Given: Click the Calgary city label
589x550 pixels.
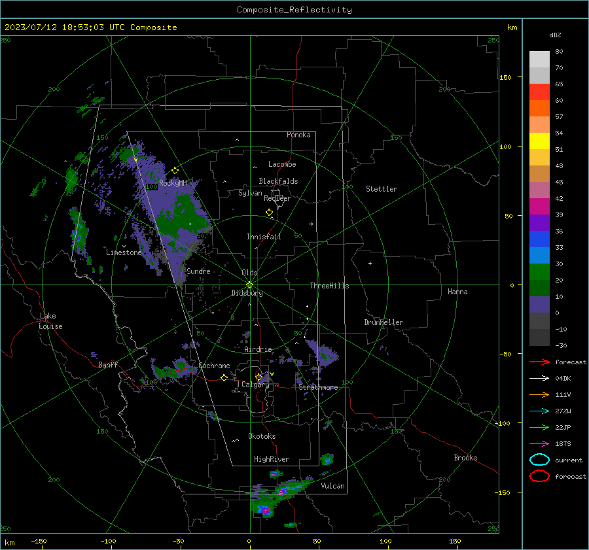Looking at the screenshot, I should 255,385.
